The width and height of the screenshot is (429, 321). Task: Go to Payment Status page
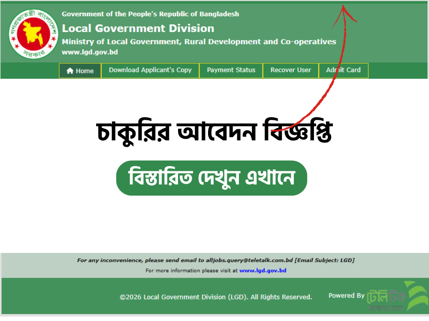coord(231,71)
